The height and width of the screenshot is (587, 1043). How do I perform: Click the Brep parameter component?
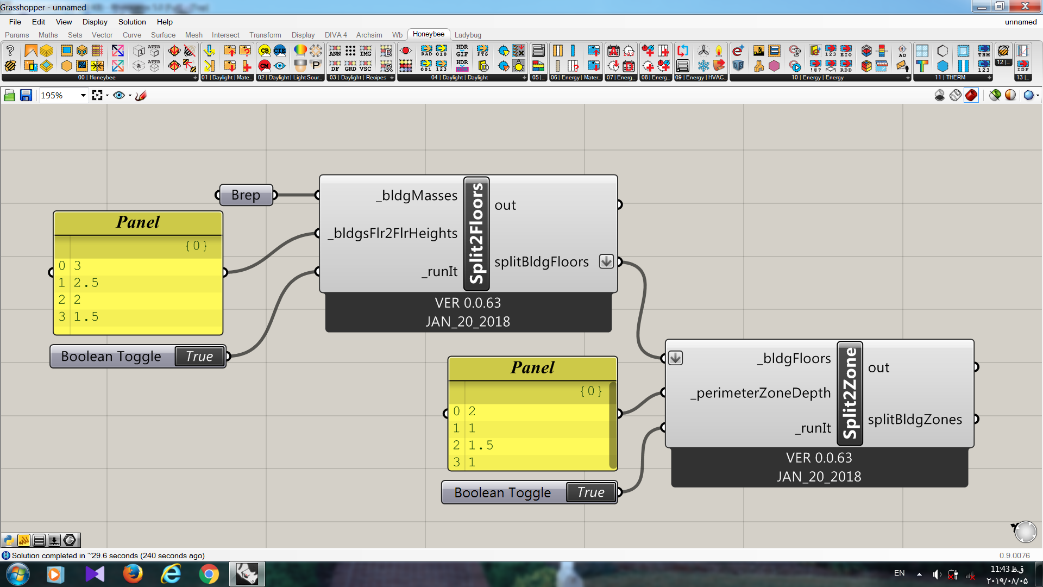246,195
